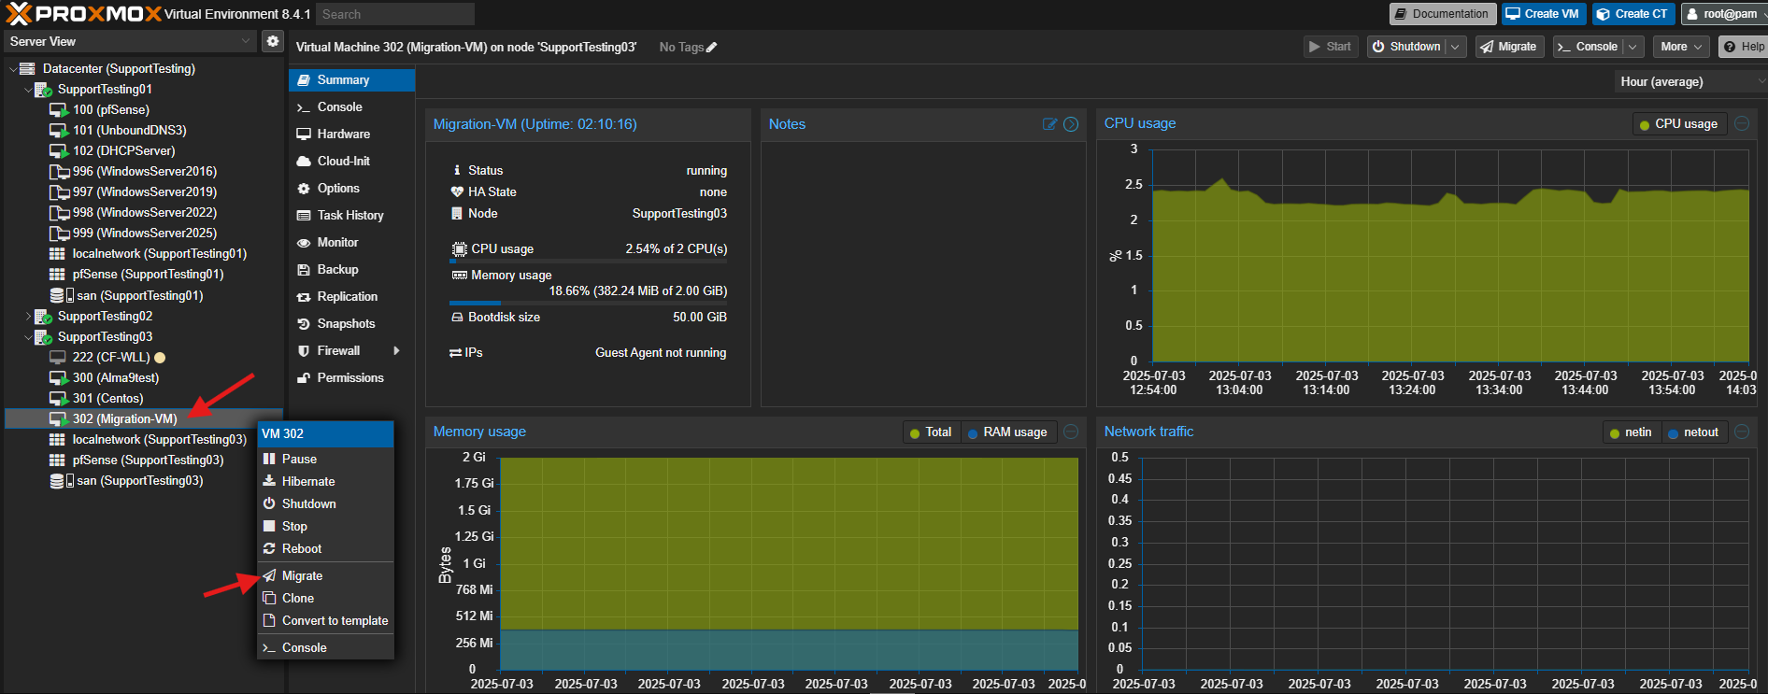Screen dimensions: 1768x694
Task: Collapse the Datacenter tree root
Action: 12,69
